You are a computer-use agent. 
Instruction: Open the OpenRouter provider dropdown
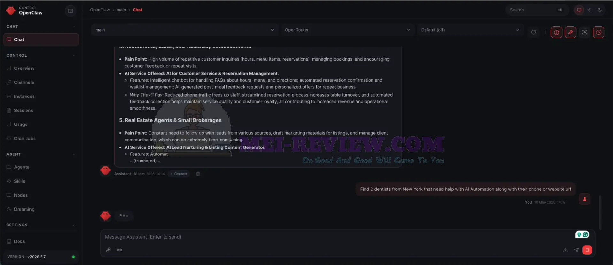tap(347, 30)
